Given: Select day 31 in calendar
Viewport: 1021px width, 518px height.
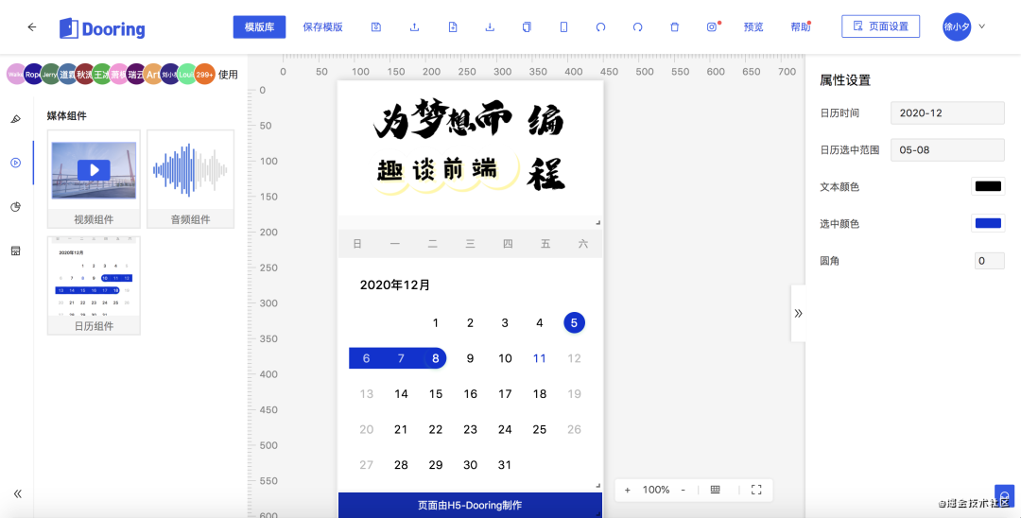Looking at the screenshot, I should [x=505, y=465].
